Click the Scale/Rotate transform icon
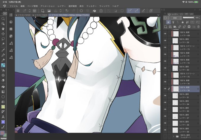 [101, 11]
